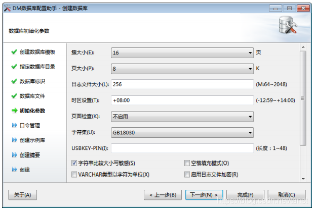The width and height of the screenshot is (313, 210).
Task: Click the green checkmark beside 数据库文件
Action: (x=14, y=96)
